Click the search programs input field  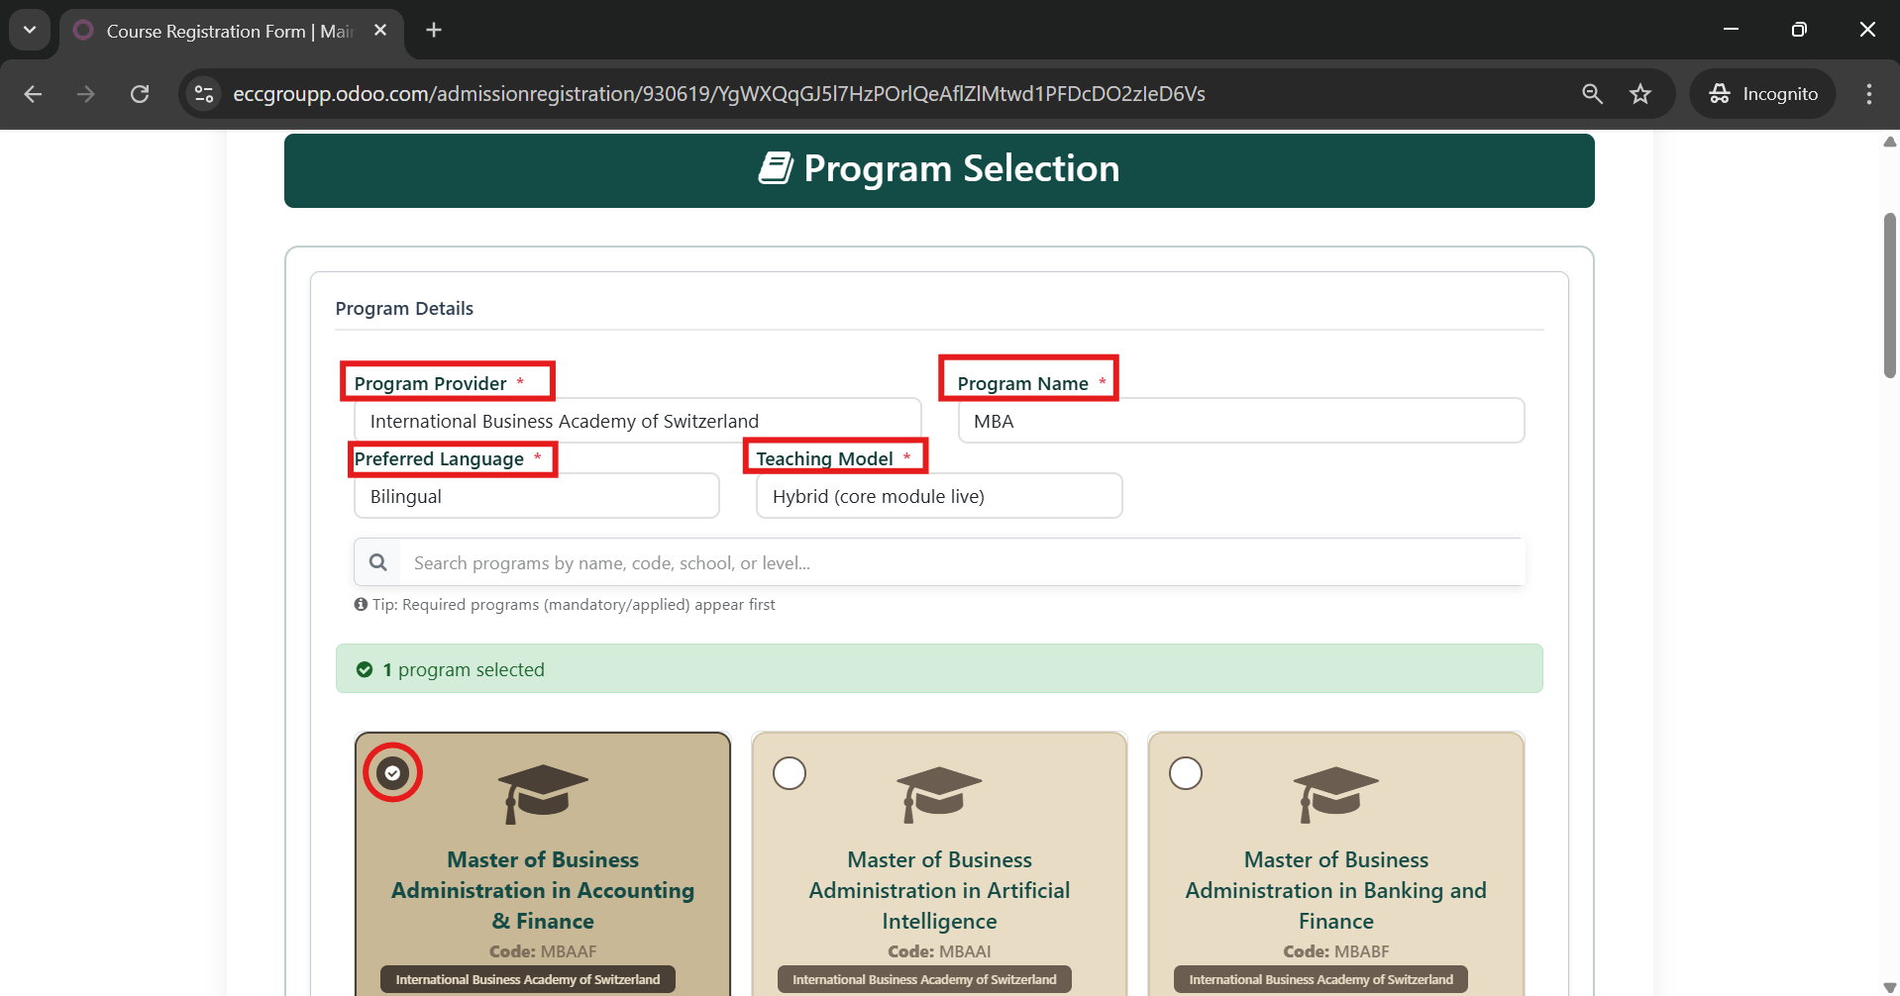tap(961, 562)
